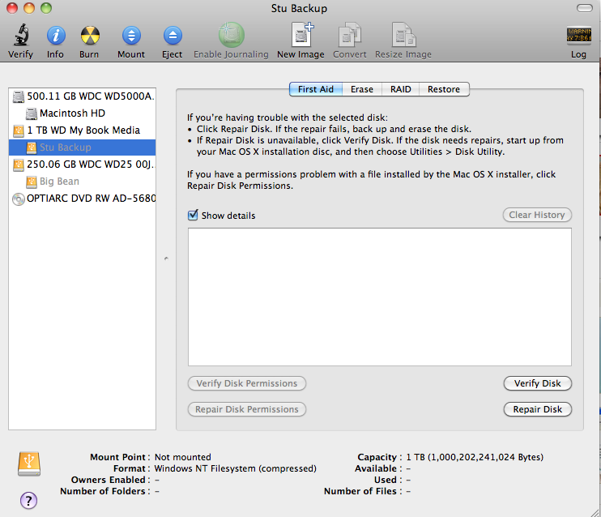Select the Macintosh HD volume
The width and height of the screenshot is (601, 517).
(x=82, y=113)
